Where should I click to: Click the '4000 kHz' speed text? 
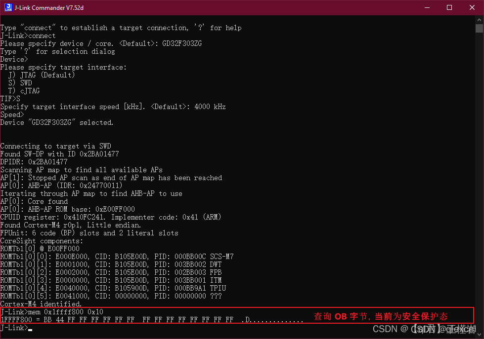tap(210, 107)
